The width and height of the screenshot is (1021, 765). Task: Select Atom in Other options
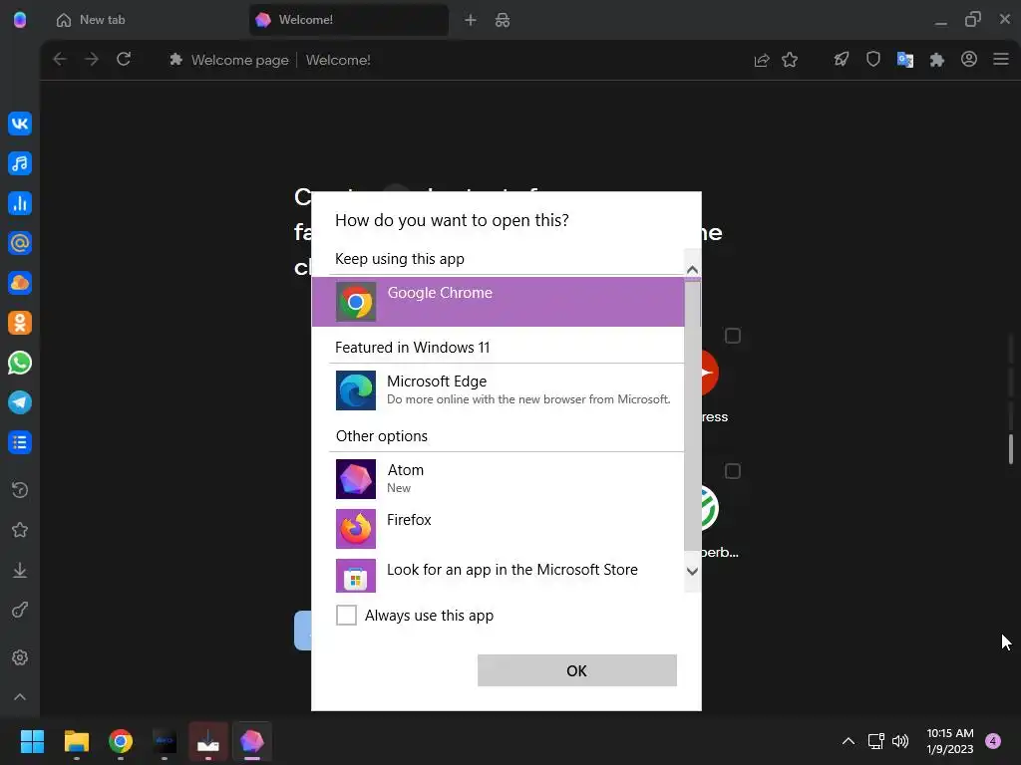(x=499, y=479)
